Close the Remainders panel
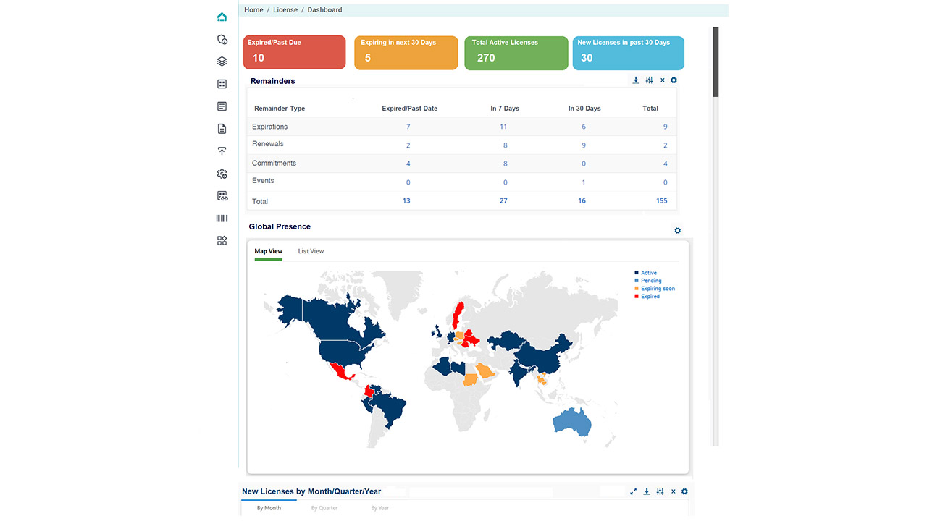The height and width of the screenshot is (521, 927). [x=662, y=80]
